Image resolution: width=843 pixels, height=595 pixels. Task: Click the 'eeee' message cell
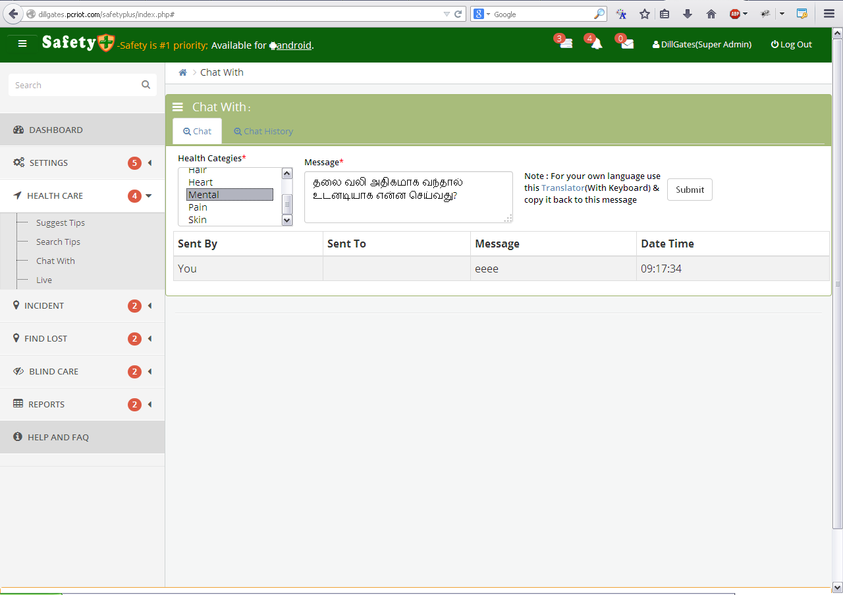(553, 269)
